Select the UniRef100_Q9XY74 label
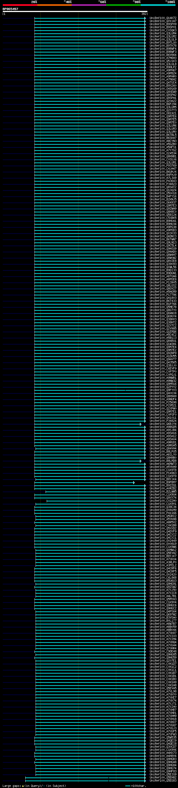 pyautogui.click(x=163, y=498)
